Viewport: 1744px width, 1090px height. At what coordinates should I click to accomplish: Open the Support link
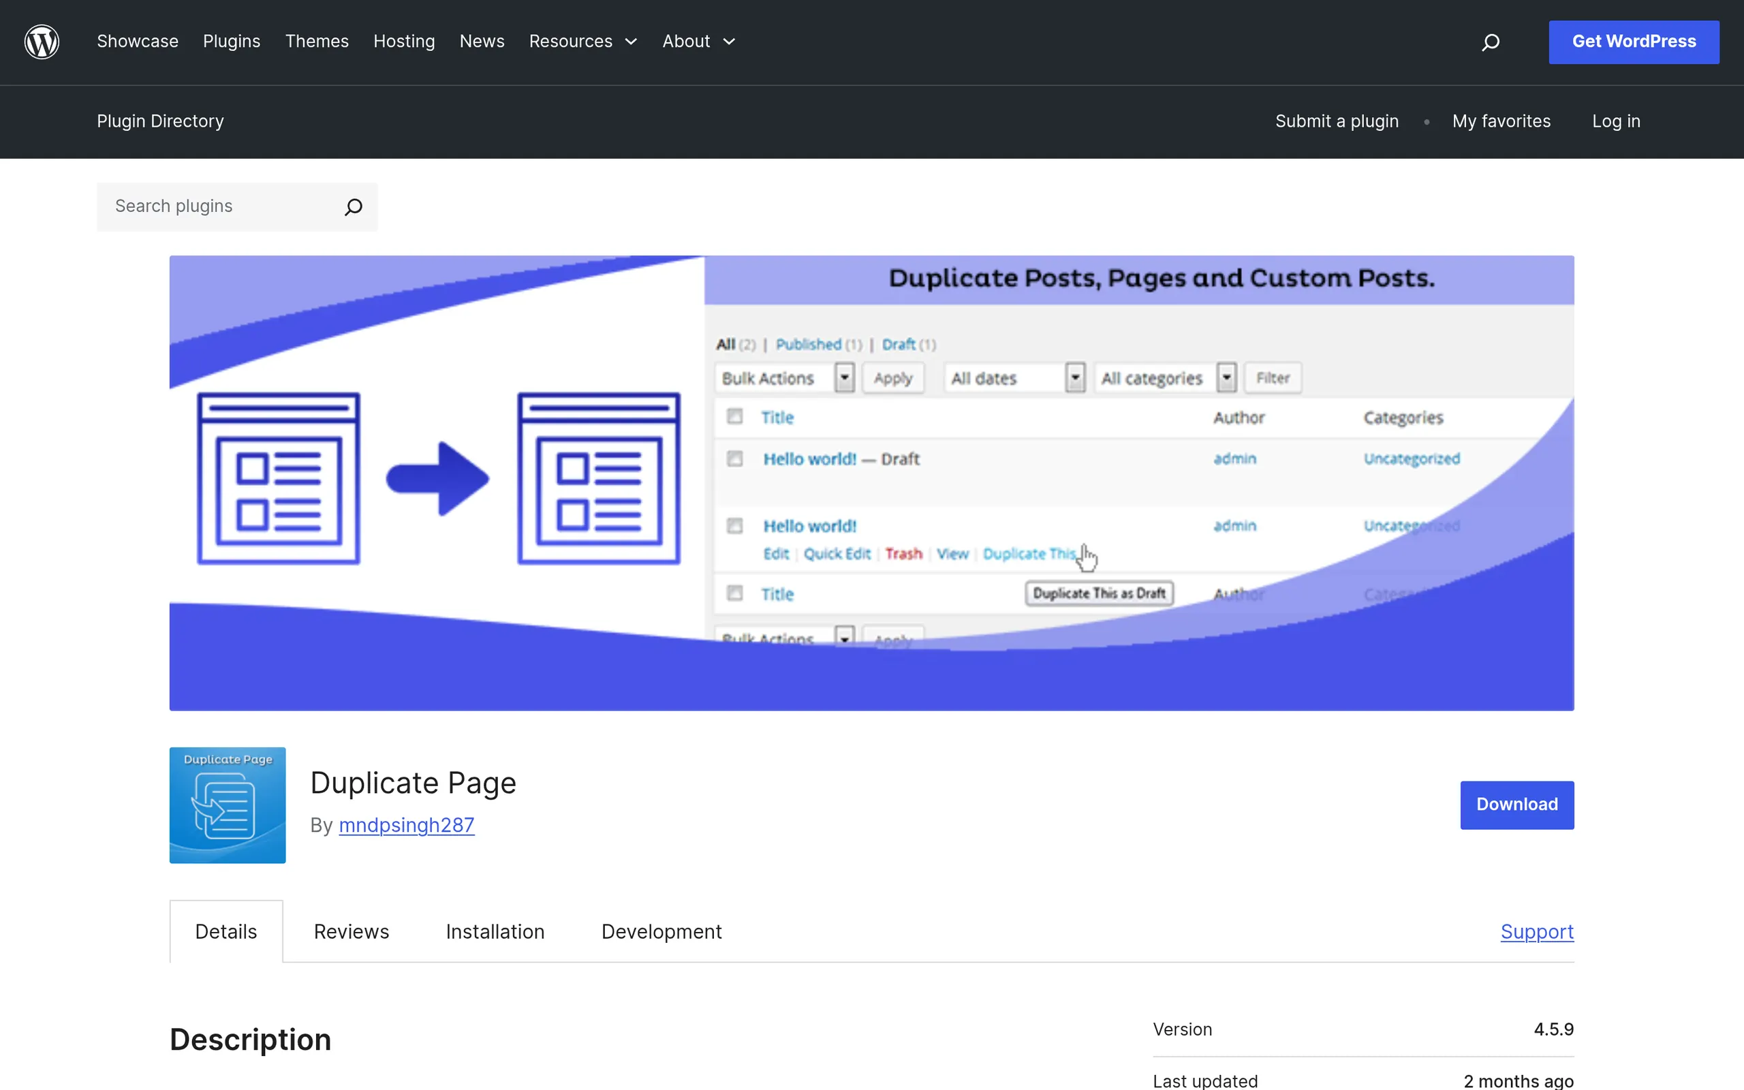(x=1536, y=931)
